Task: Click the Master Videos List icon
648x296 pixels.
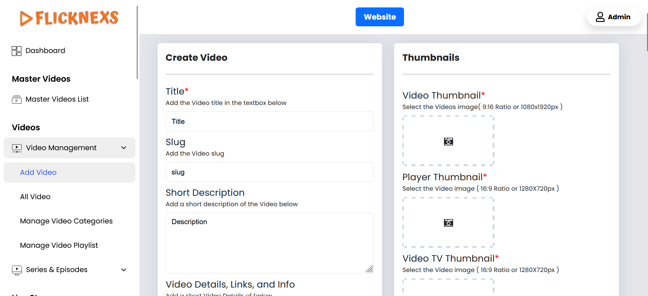Action: (17, 100)
